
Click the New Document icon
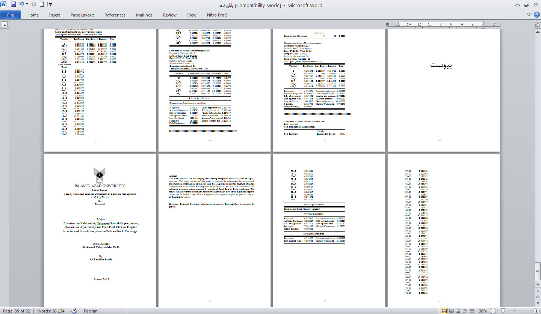pyautogui.click(x=42, y=5)
